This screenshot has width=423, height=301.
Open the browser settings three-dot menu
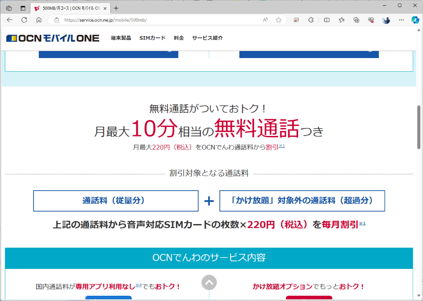tap(401, 19)
